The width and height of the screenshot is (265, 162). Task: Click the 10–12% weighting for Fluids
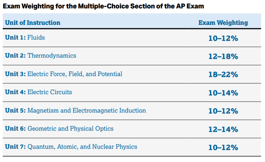(223, 38)
